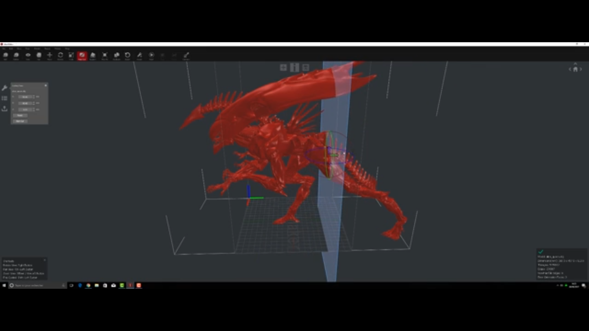Open File Explorer from taskbar
The width and height of the screenshot is (589, 331).
click(x=97, y=285)
